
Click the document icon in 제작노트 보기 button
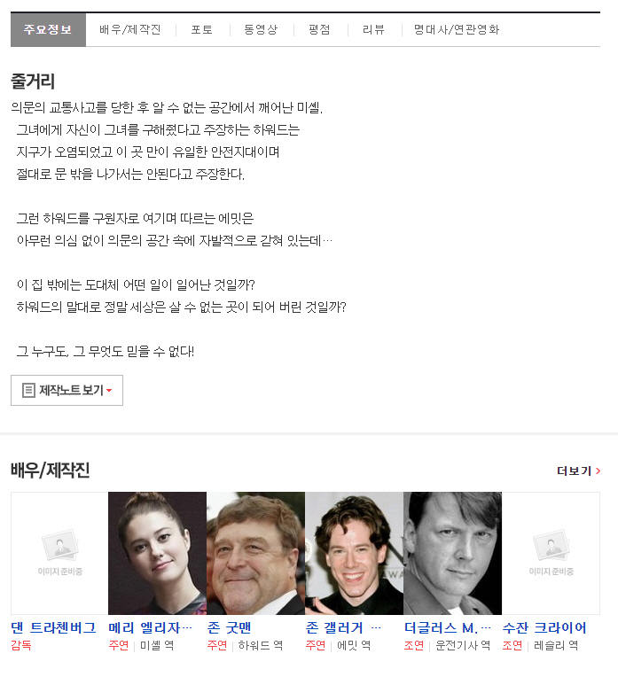(28, 390)
